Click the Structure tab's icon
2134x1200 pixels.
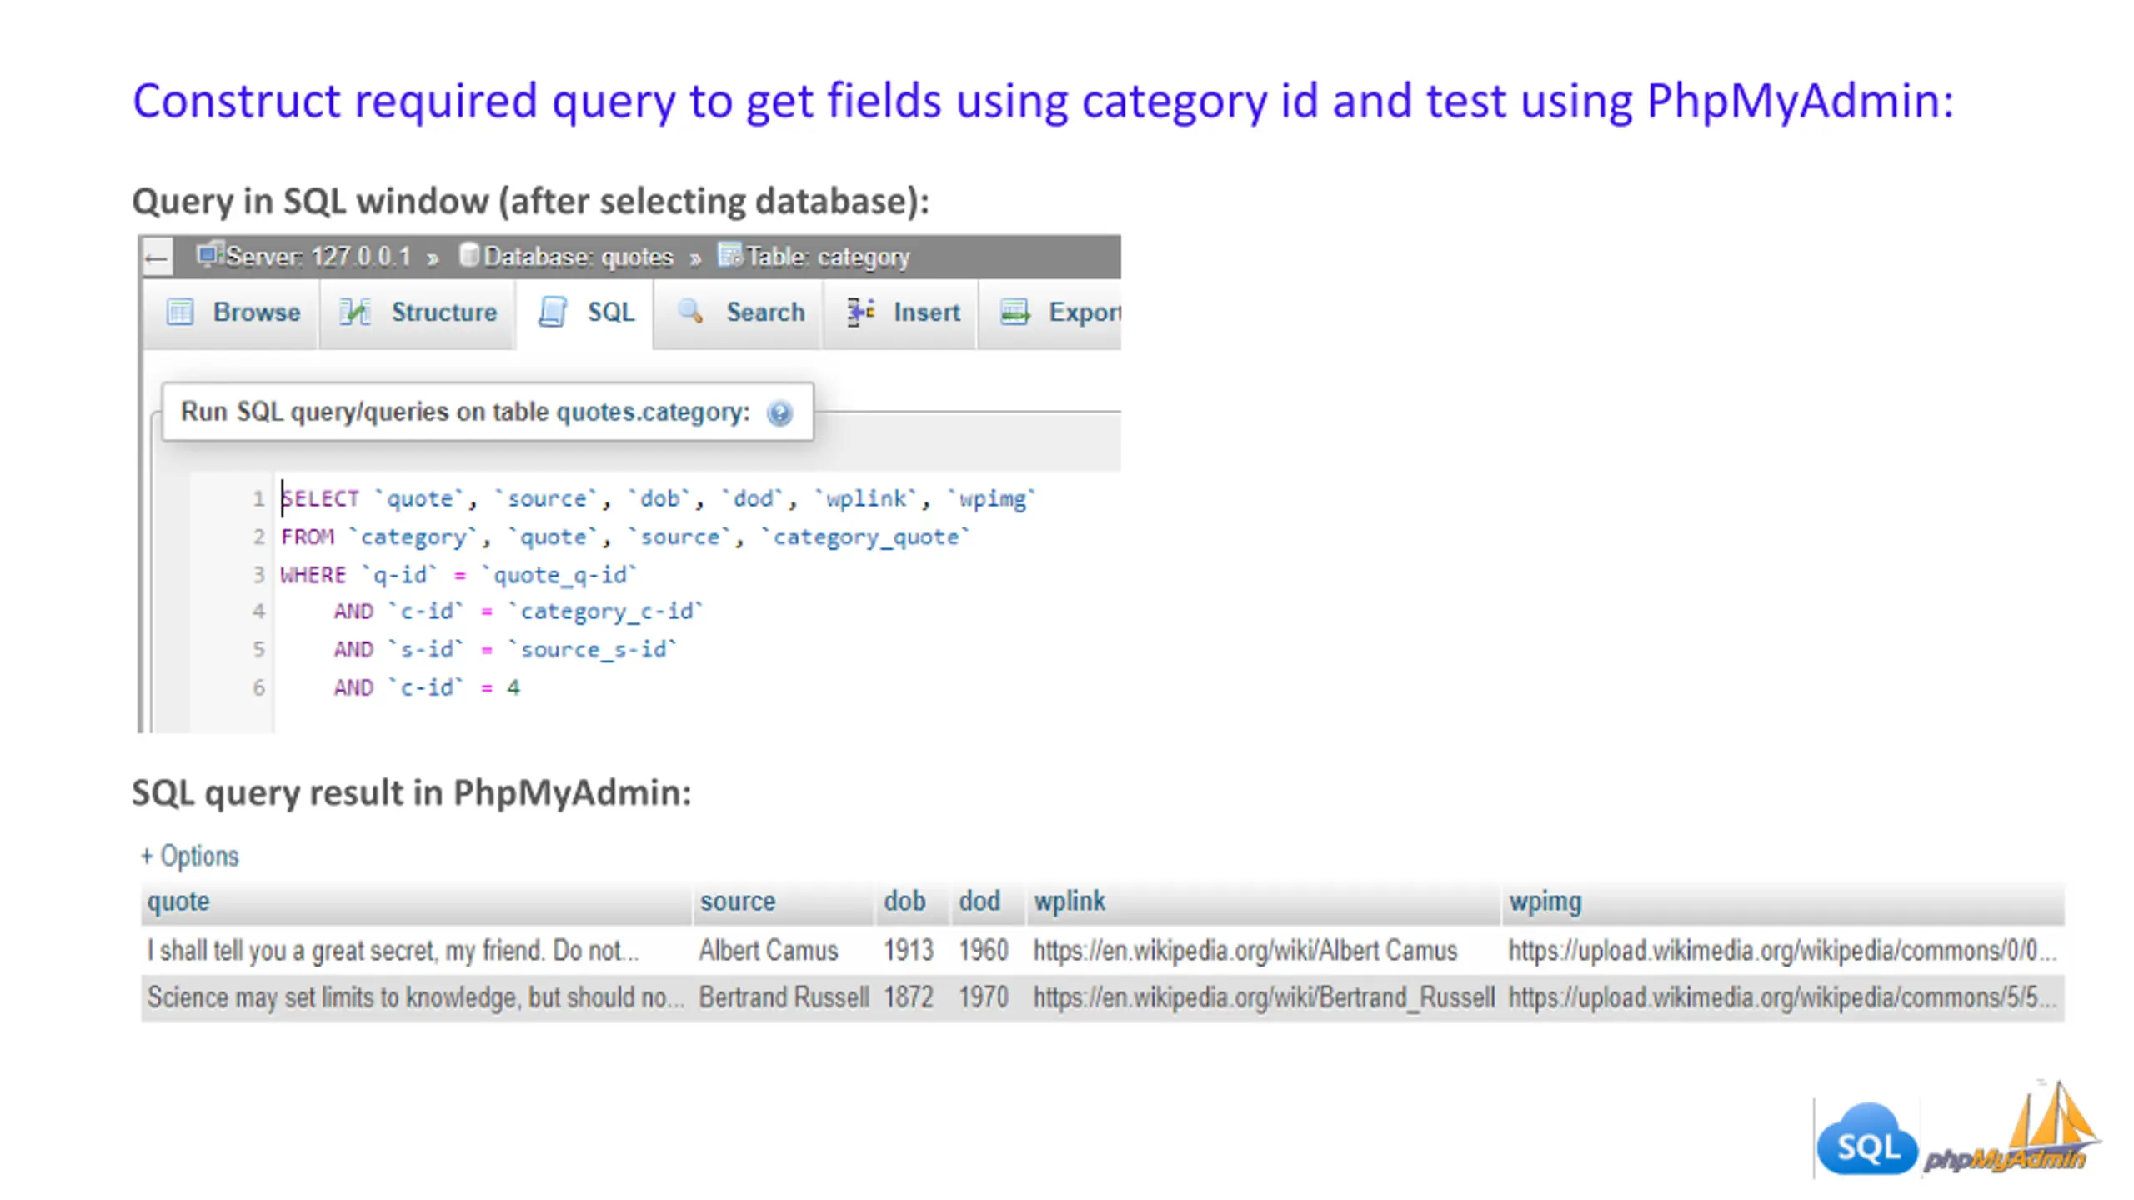355,312
